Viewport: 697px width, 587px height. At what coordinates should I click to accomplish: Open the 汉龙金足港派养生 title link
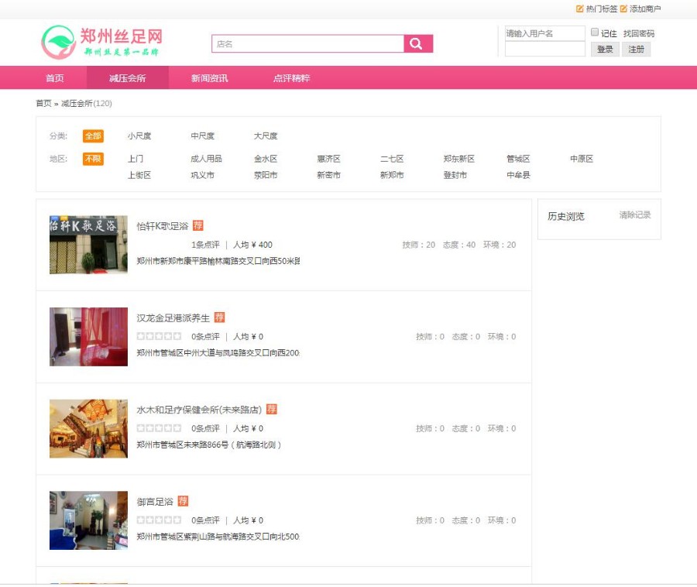pos(173,318)
